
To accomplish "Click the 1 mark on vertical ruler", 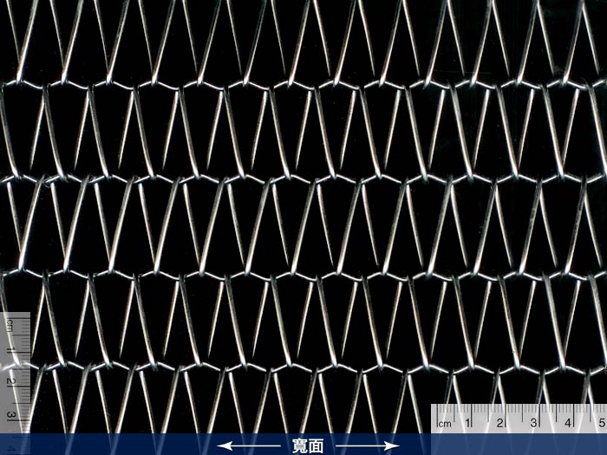I will point(10,348).
